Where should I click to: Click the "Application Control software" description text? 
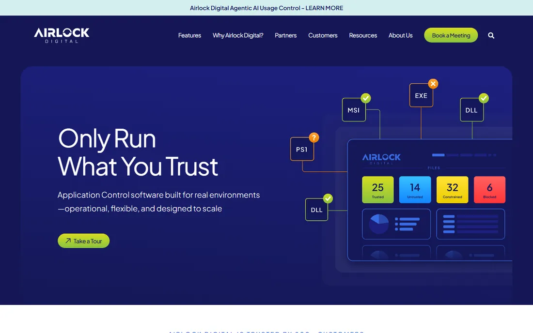[x=158, y=202]
